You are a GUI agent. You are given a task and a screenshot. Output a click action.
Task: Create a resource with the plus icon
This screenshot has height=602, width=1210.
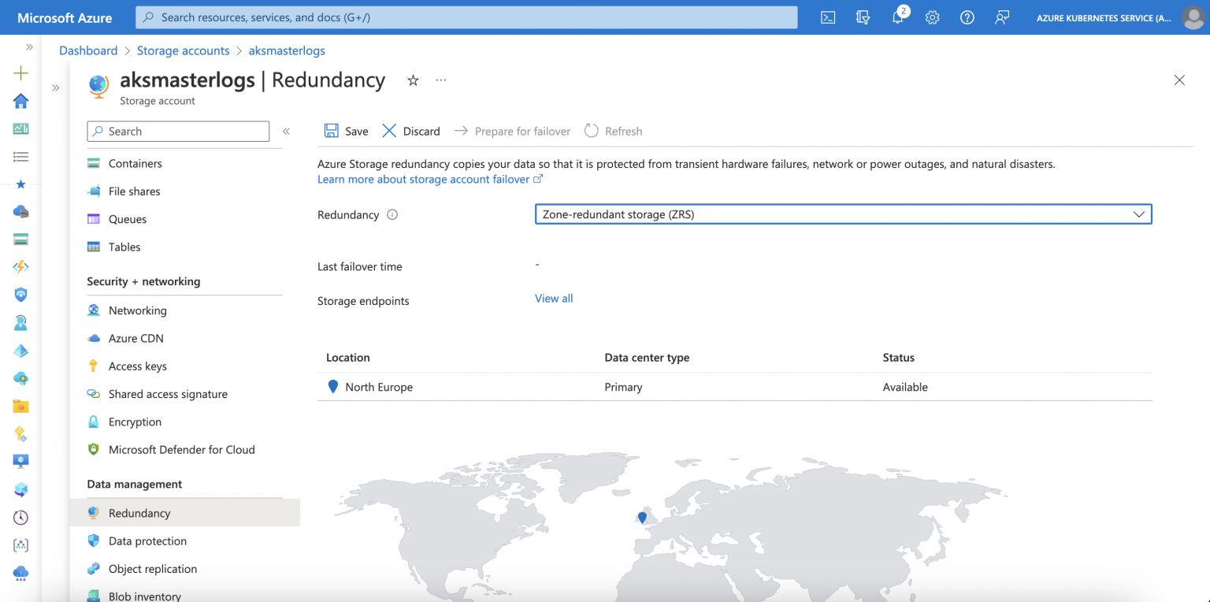20,72
